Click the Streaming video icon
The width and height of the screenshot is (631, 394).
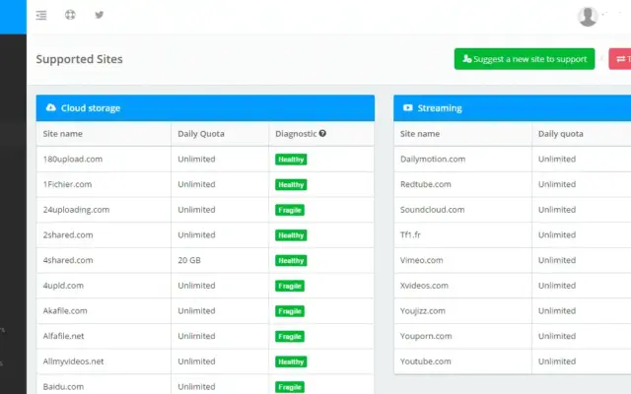(x=407, y=107)
